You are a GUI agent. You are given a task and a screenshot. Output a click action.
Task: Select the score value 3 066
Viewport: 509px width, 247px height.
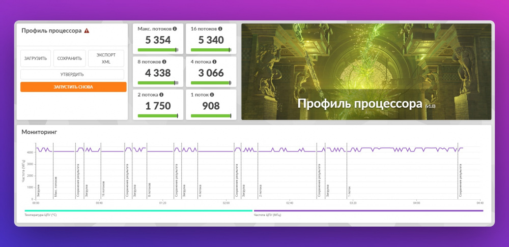(x=211, y=73)
